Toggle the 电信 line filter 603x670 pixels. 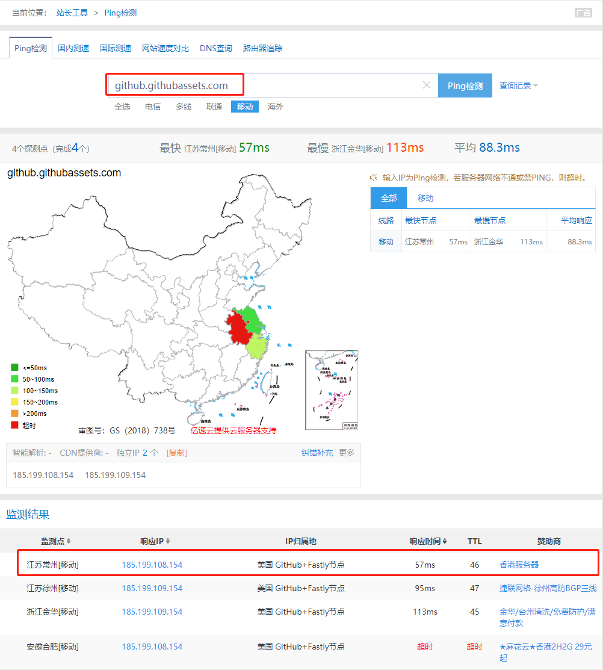coord(153,107)
